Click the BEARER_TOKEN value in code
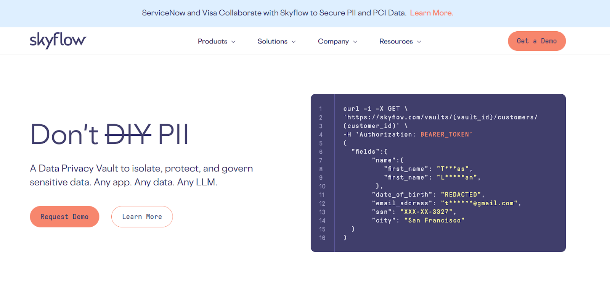Image resolution: width=610 pixels, height=282 pixels. (x=446, y=134)
